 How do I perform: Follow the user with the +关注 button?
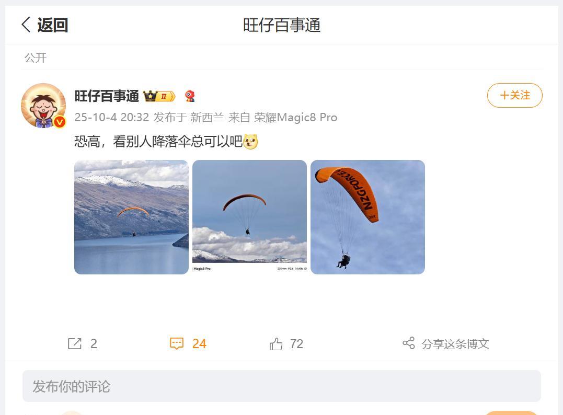coord(514,95)
